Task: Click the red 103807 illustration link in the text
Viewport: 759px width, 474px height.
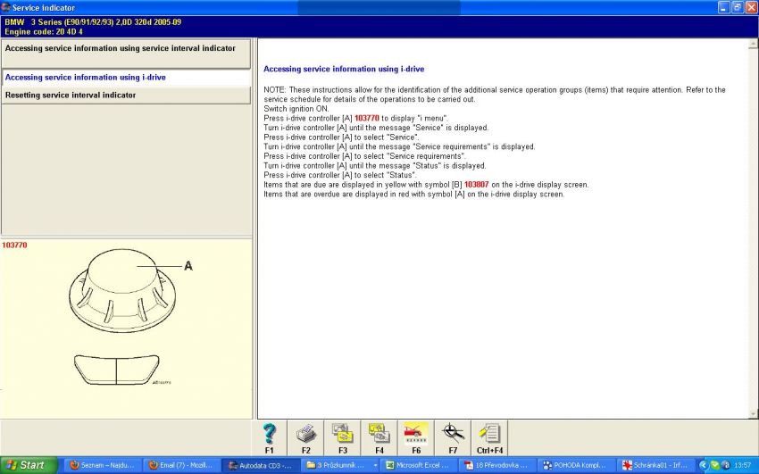Action: pos(476,185)
